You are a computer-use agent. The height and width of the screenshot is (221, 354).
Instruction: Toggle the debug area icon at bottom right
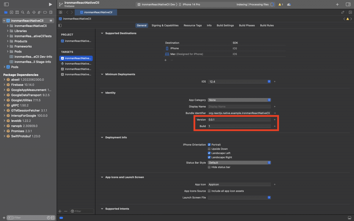click(350, 218)
